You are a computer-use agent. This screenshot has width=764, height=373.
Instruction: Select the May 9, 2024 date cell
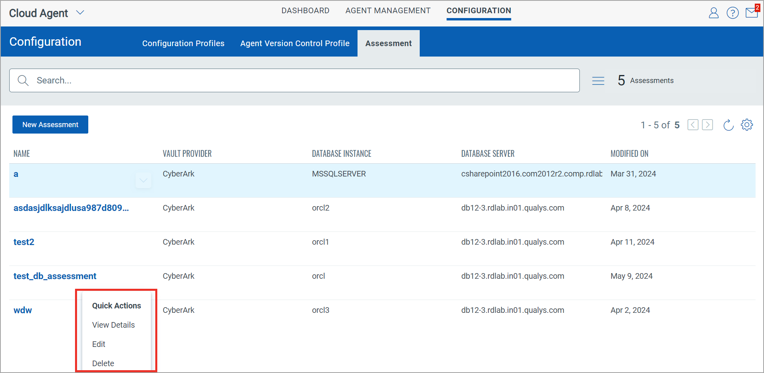[x=632, y=276]
